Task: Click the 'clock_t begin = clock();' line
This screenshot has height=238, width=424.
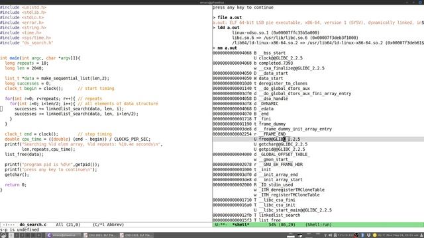Action: (x=60, y=89)
